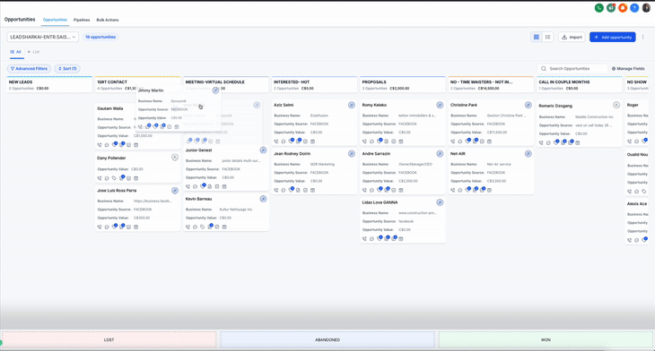Click the calendar icon on Net-AIR card
Screen dimensions: 655x351
coord(489,190)
